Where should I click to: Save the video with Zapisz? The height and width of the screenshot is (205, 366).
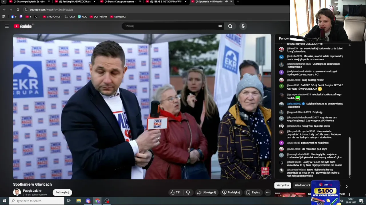coord(253,192)
